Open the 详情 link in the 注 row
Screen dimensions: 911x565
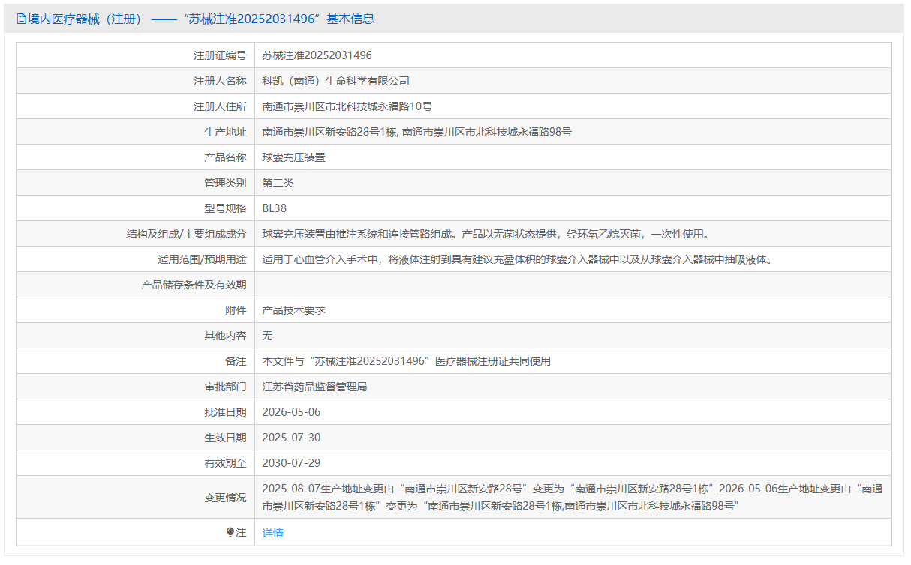click(272, 533)
